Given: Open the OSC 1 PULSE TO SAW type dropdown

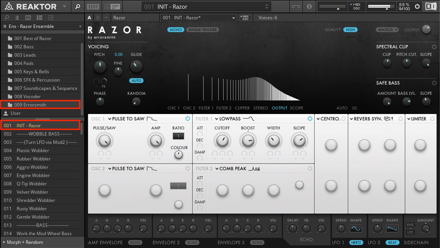Looking at the screenshot, I should pyautogui.click(x=132, y=119).
